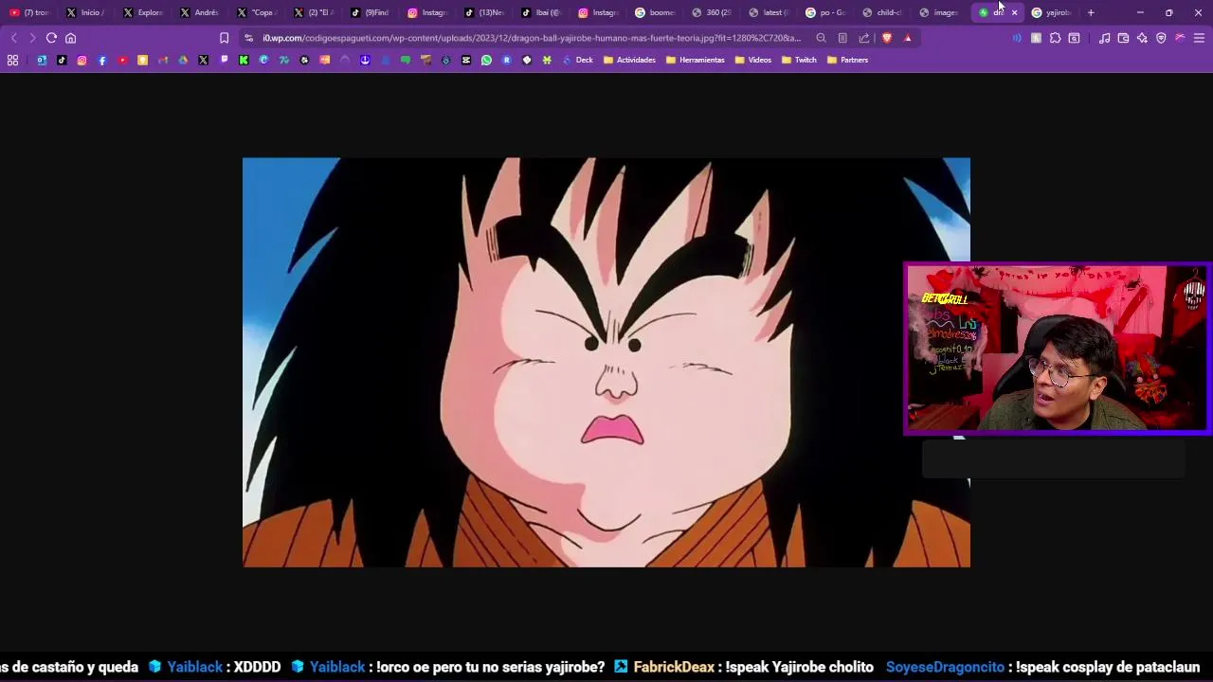Expand the Twitch bookmark folder
Viewport: 1213px width, 682px height.
point(799,60)
